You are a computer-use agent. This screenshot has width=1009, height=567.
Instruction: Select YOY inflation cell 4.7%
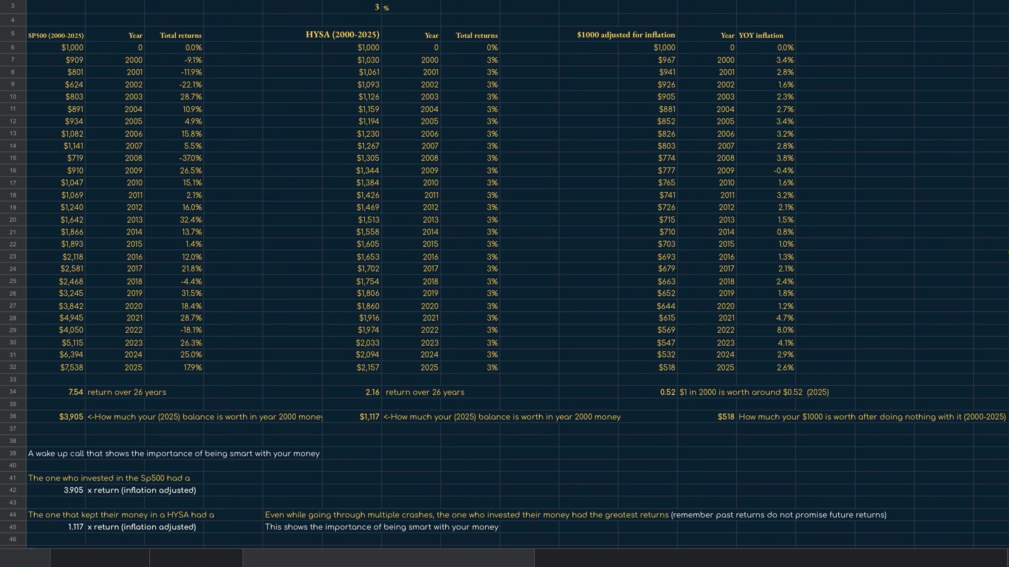point(766,318)
